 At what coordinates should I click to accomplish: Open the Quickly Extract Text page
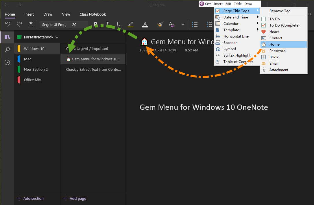click(93, 69)
